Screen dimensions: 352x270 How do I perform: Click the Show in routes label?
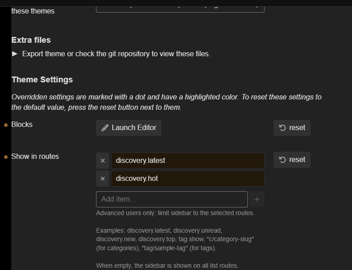(x=35, y=157)
